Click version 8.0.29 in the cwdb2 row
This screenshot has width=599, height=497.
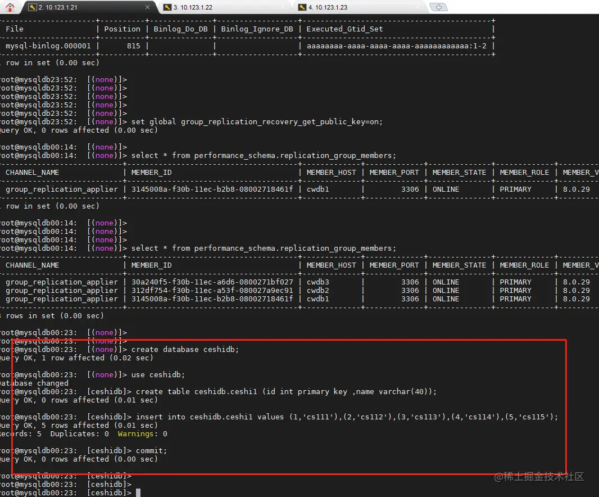(x=576, y=291)
